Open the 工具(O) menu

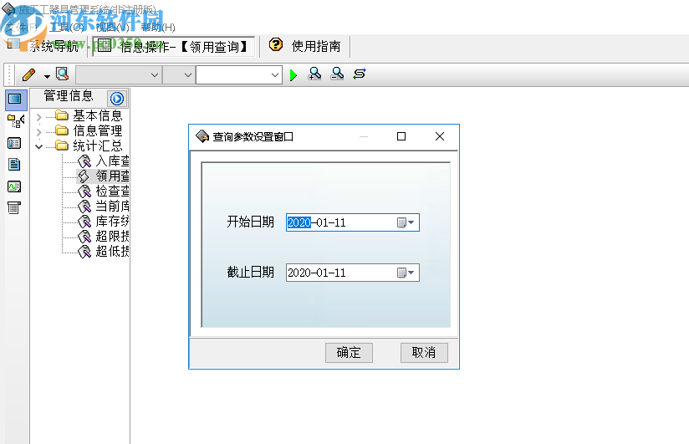tap(67, 28)
